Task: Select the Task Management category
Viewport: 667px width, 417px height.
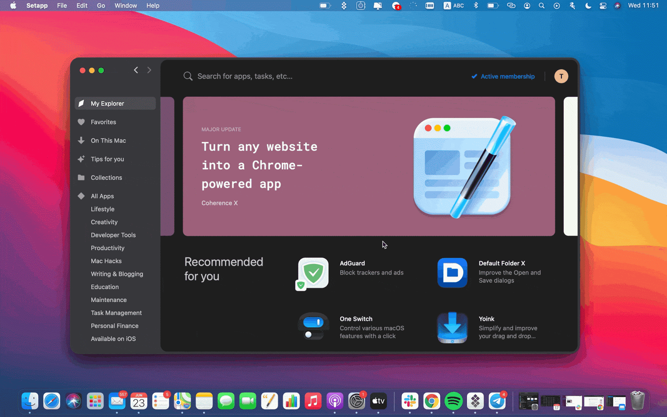Action: click(116, 313)
